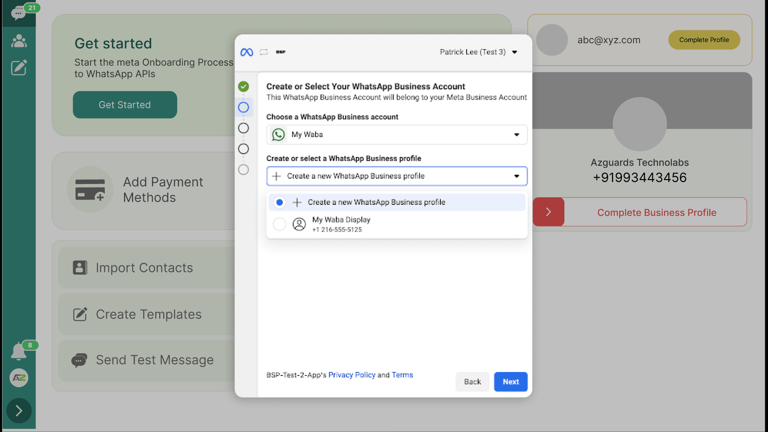Click the red arrow beside Complete Business Profile
This screenshot has width=768, height=432.
pyautogui.click(x=548, y=212)
